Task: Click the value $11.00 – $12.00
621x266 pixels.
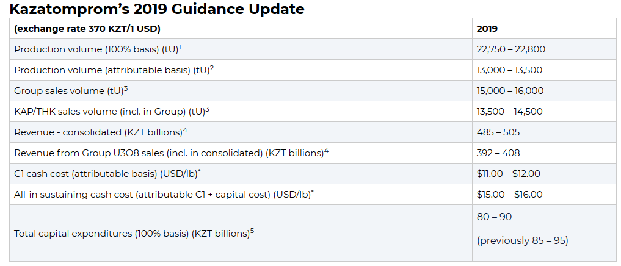Action: pyautogui.click(x=508, y=174)
